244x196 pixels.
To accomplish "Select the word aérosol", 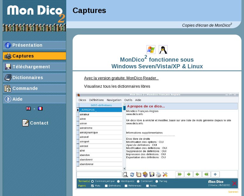I will pyautogui.click(x=101, y=146).
